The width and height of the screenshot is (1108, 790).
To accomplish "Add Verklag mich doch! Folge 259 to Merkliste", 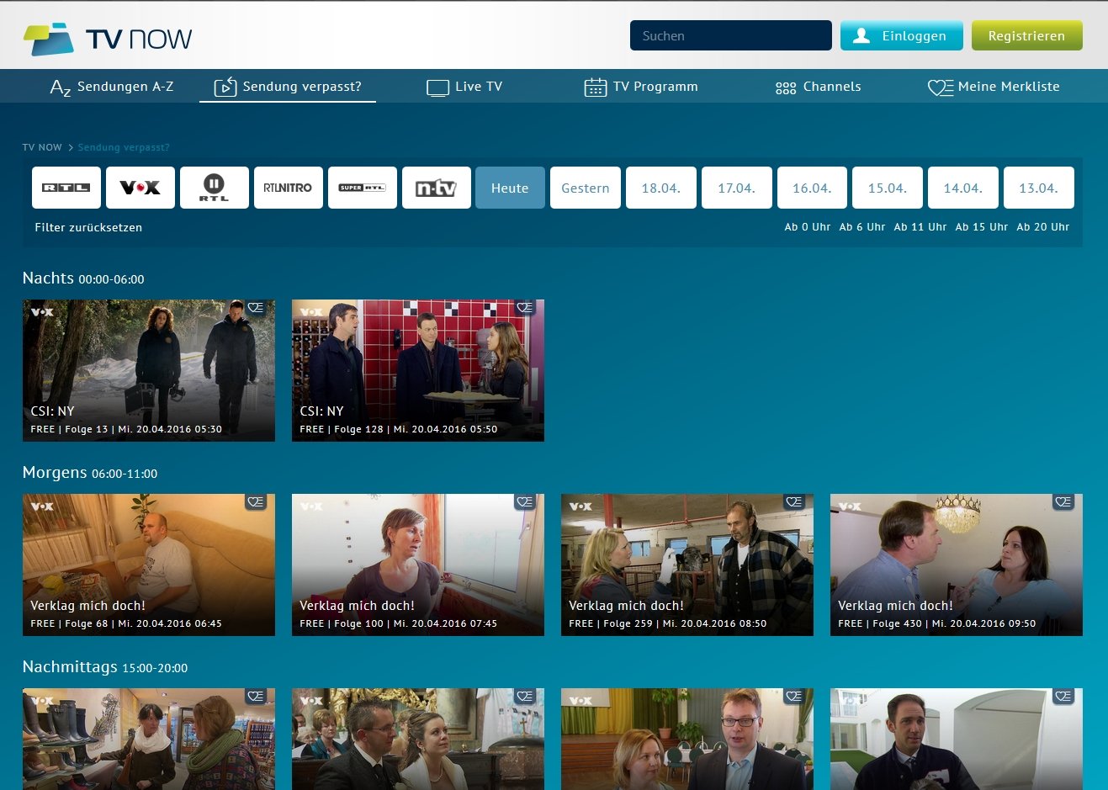I will coord(794,502).
